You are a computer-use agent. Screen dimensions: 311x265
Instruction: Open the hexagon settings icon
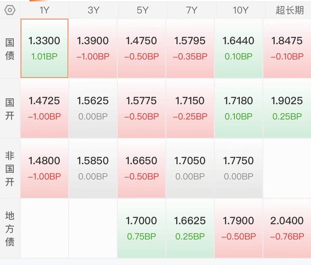point(10,10)
